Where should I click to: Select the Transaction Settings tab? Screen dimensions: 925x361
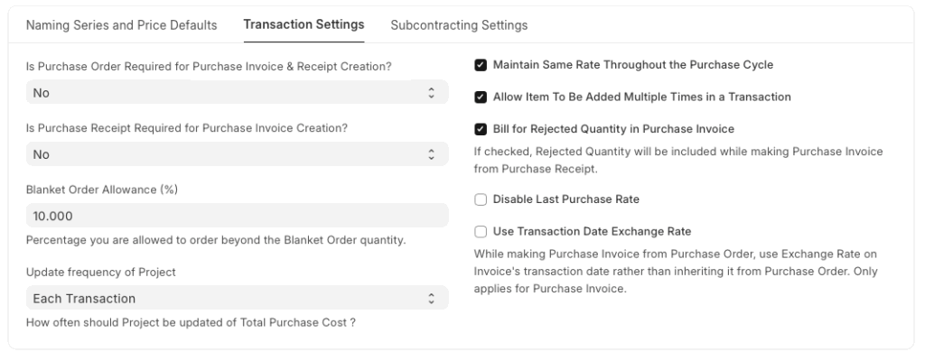coord(304,24)
